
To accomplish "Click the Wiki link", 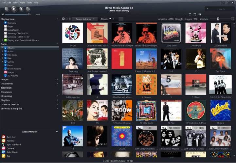I will (x=196, y=19).
